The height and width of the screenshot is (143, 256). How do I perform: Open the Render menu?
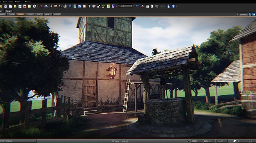tap(18, 2)
